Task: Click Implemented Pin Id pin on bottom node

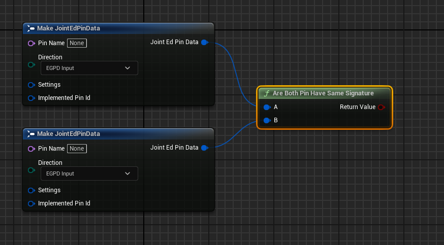Action: (31, 203)
